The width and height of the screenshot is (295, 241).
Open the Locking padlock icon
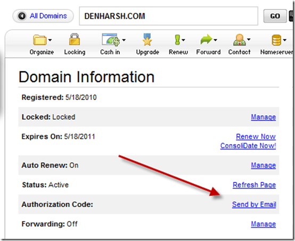pyautogui.click(x=75, y=39)
